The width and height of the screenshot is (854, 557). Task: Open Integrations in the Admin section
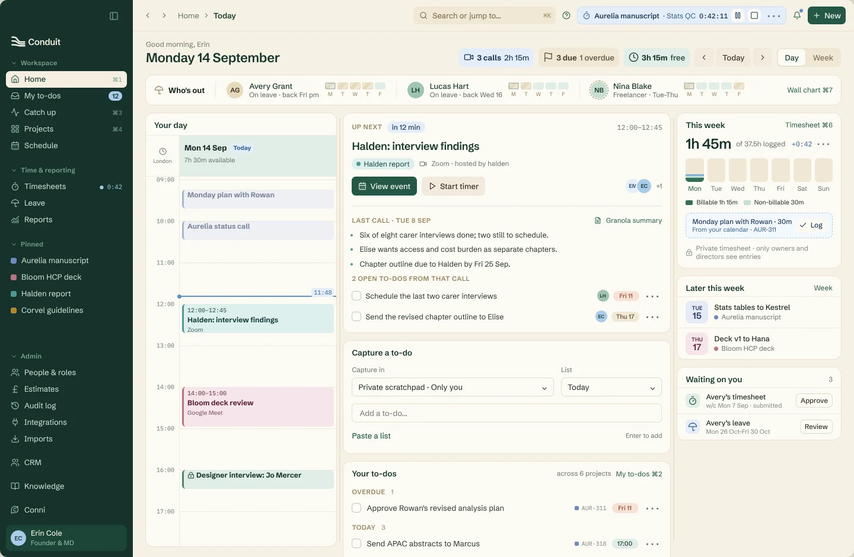[66, 422]
